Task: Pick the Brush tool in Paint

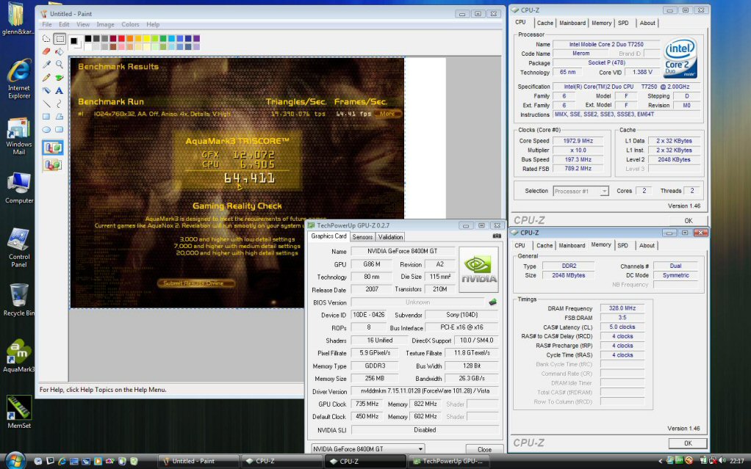Action: click(60, 77)
